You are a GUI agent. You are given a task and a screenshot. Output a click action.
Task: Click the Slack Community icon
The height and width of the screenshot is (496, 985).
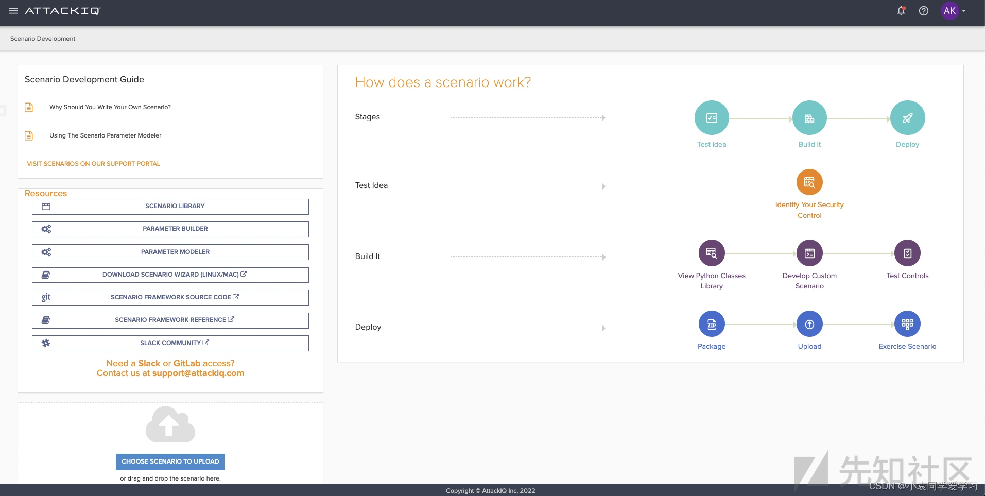46,343
